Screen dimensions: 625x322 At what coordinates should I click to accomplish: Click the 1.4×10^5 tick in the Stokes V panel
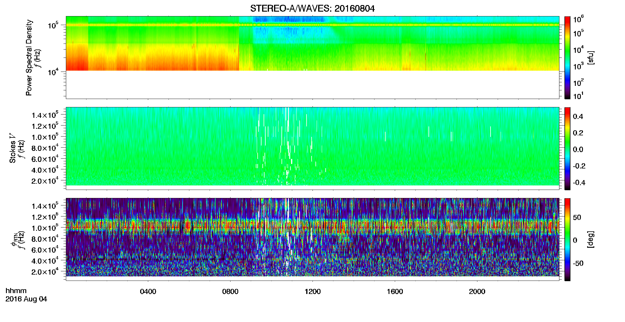click(x=45, y=115)
